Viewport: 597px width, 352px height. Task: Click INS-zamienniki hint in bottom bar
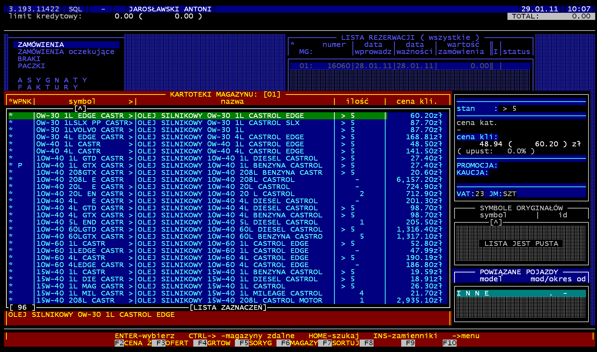click(x=405, y=336)
